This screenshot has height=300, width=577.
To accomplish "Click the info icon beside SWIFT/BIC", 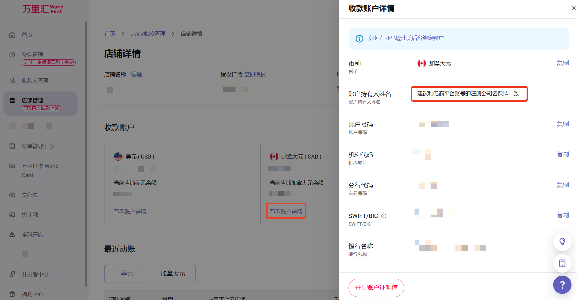I will pyautogui.click(x=384, y=216).
